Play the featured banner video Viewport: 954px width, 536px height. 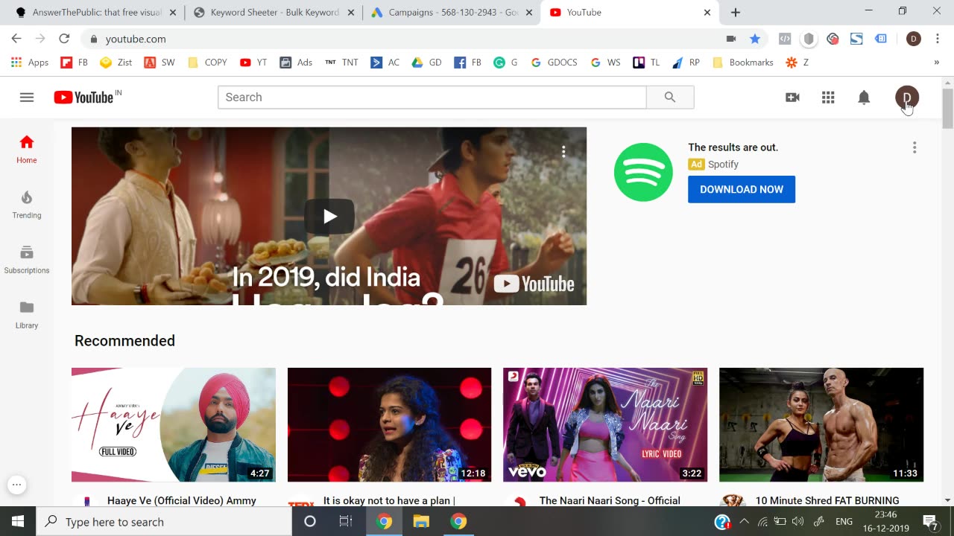click(329, 217)
